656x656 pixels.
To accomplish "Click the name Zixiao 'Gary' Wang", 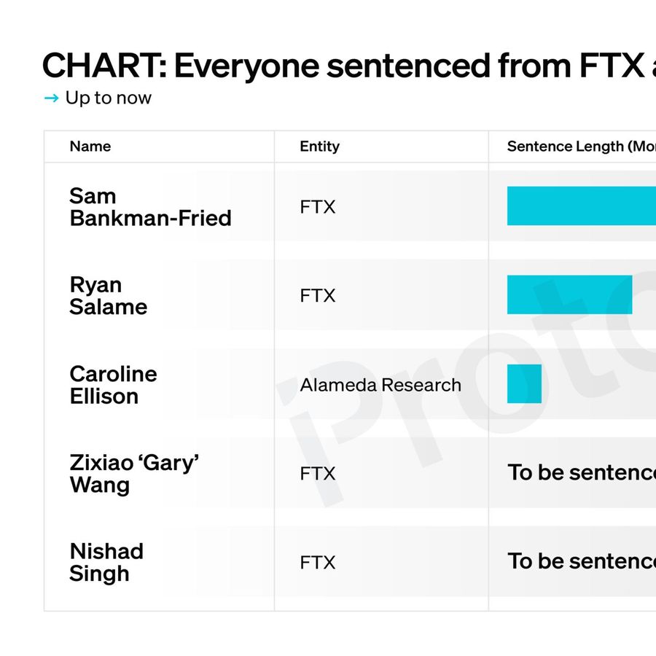I will (134, 474).
